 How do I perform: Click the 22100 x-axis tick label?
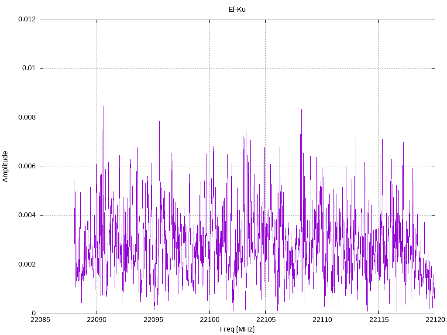point(210,320)
